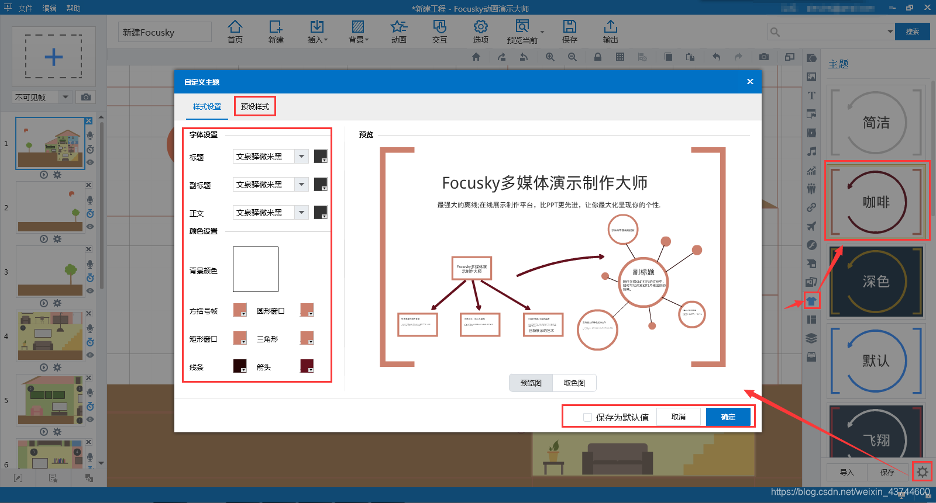Click the zoom out magnifier on canvas toolbar
The height and width of the screenshot is (503, 936).
[572, 57]
